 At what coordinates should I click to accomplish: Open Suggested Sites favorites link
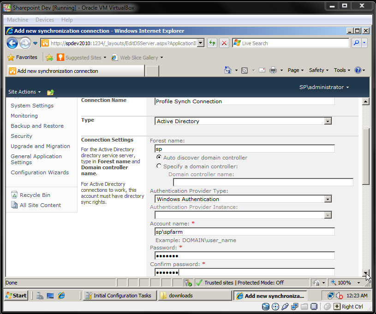82,58
